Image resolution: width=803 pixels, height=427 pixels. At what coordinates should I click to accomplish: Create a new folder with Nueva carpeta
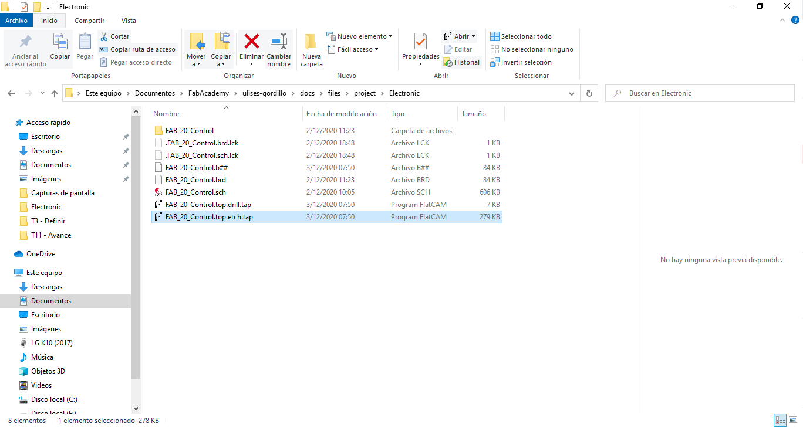312,50
